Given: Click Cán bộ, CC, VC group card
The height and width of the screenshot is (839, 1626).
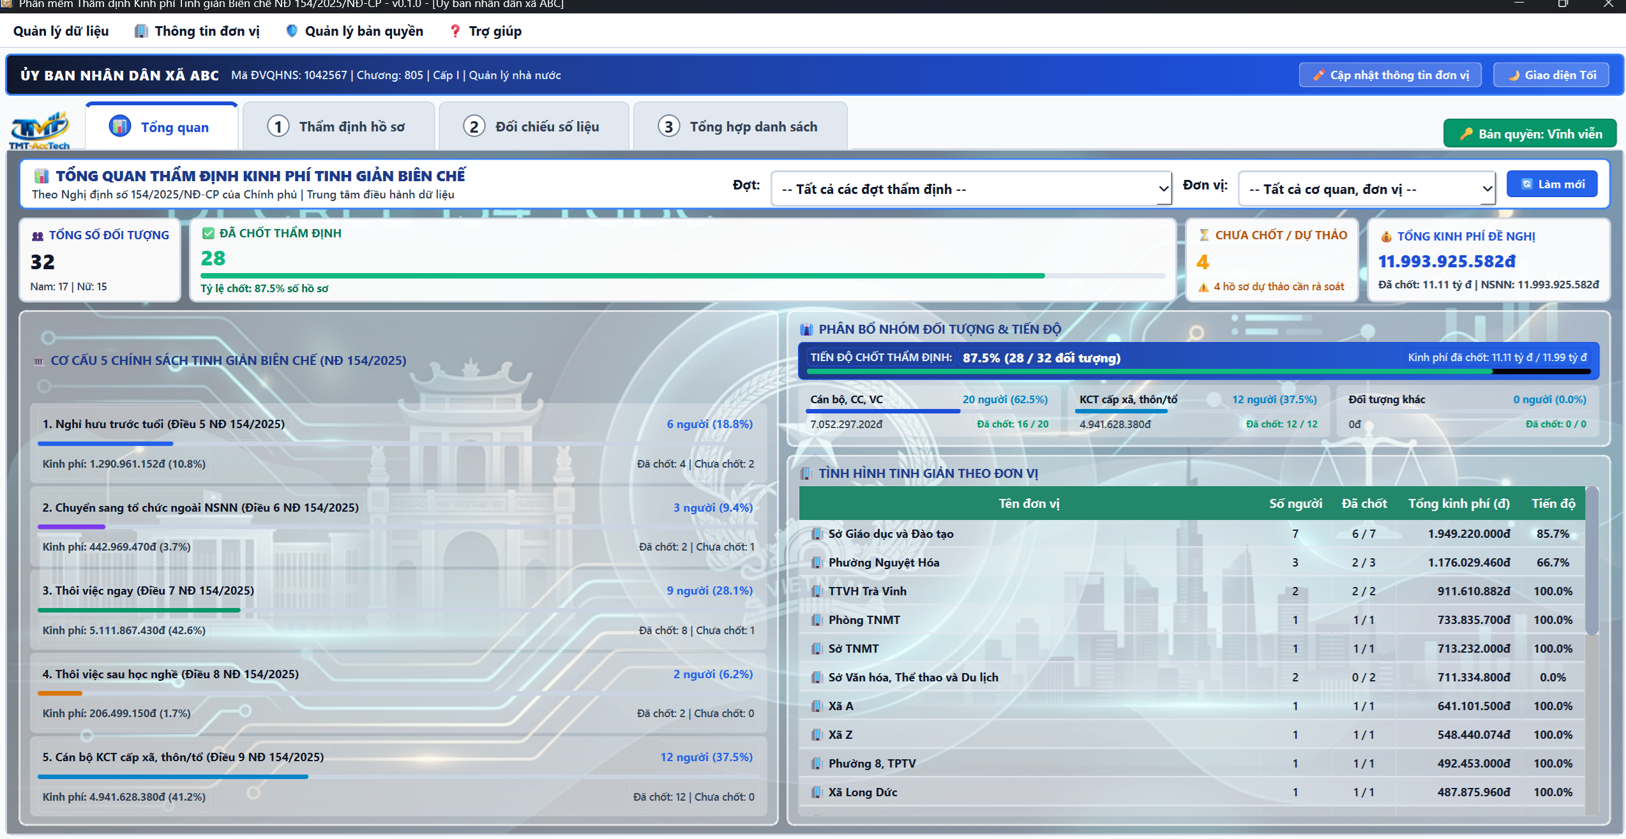Looking at the screenshot, I should (929, 411).
